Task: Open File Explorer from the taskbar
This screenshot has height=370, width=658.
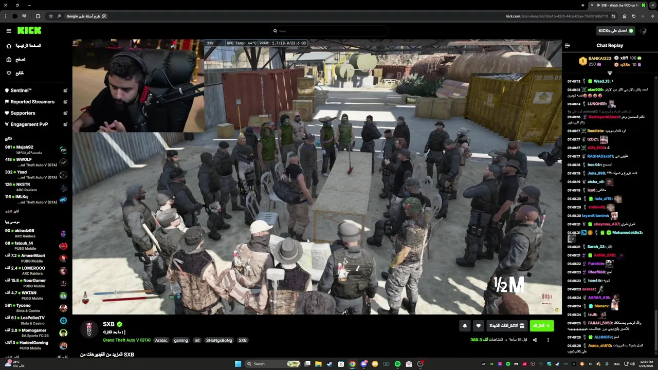Action: pos(318,364)
